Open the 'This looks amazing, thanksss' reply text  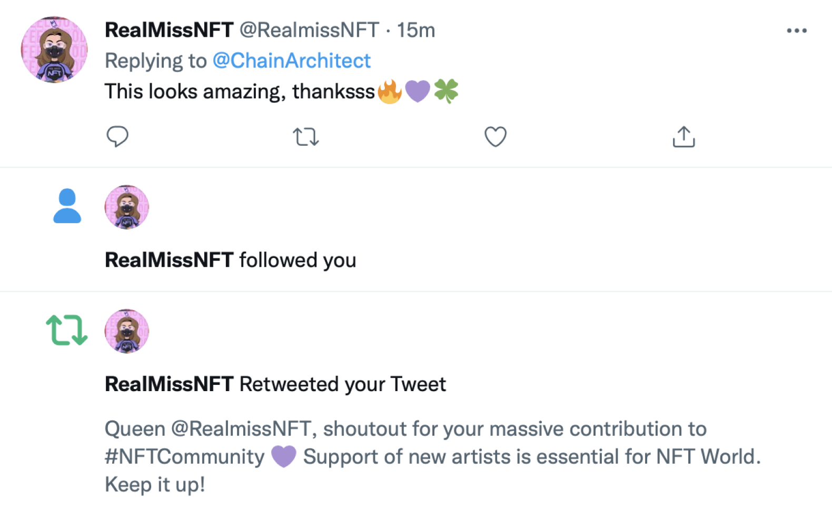pyautogui.click(x=240, y=92)
